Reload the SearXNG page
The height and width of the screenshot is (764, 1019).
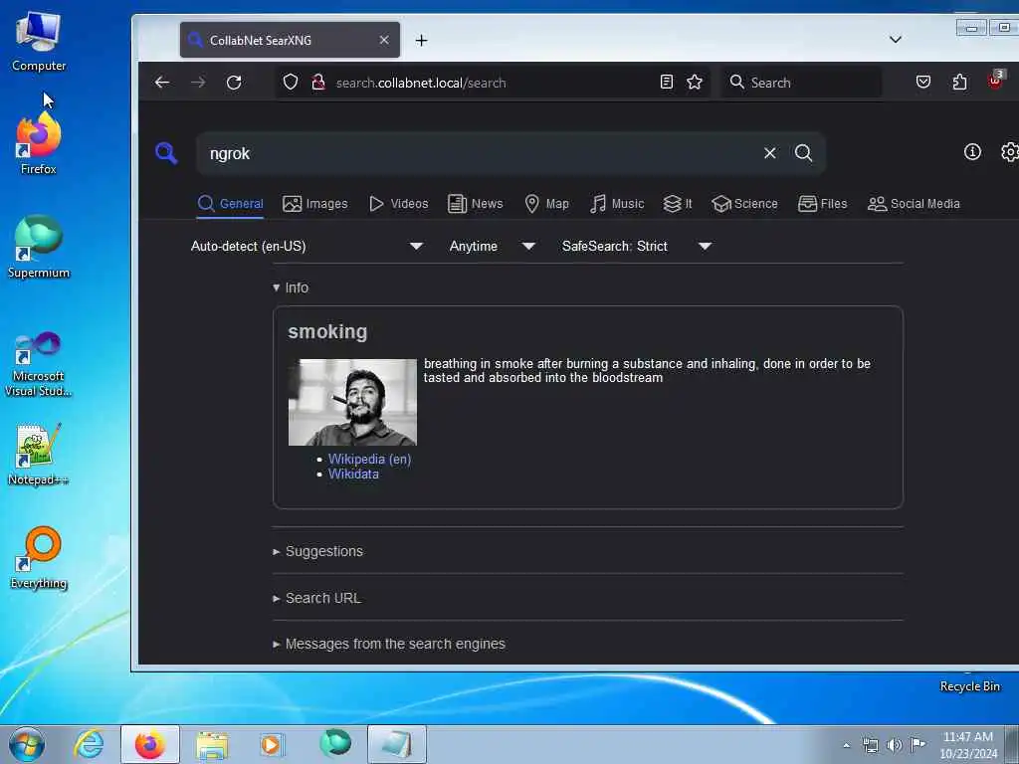point(234,82)
